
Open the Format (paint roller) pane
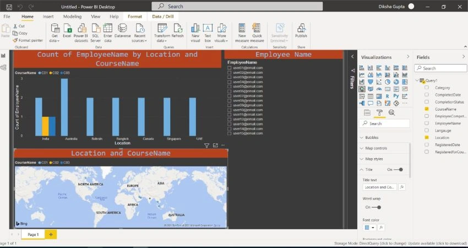(x=379, y=112)
